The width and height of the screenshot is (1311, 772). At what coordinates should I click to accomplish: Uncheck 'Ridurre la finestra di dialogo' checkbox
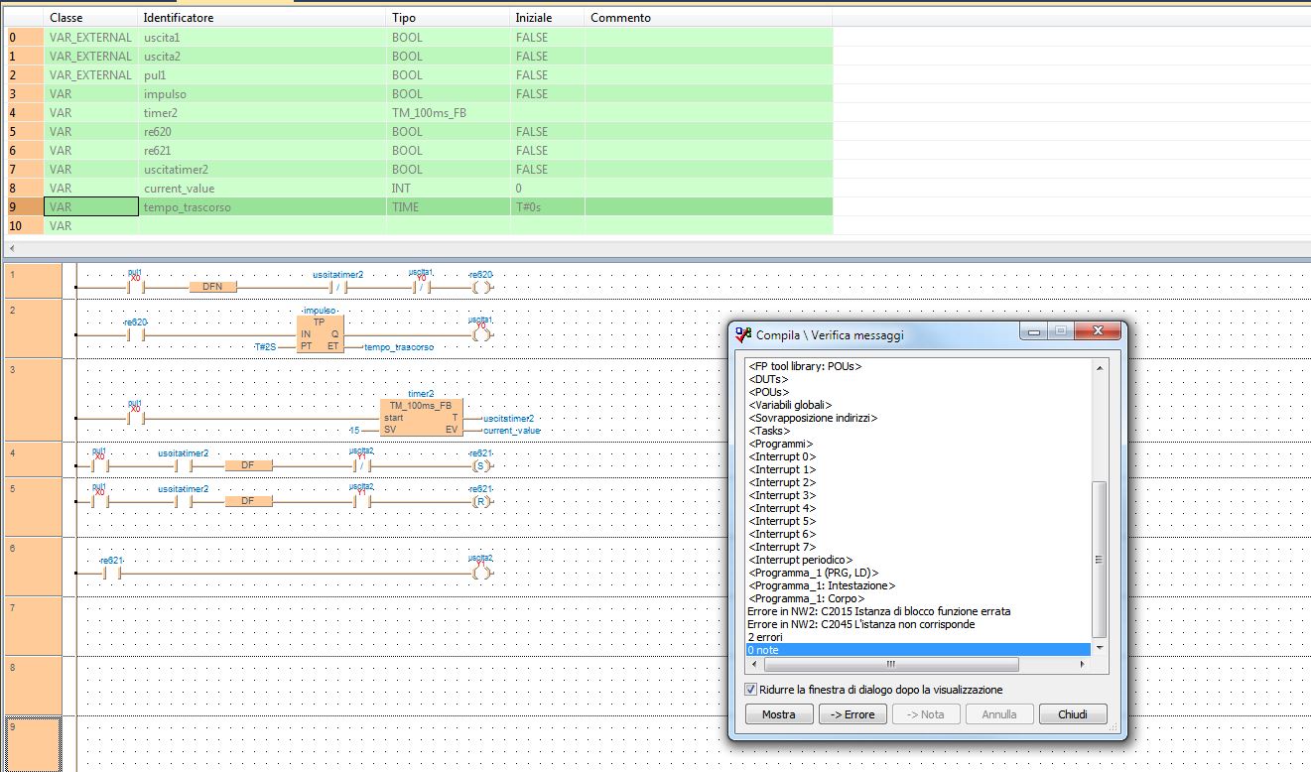coord(750,690)
